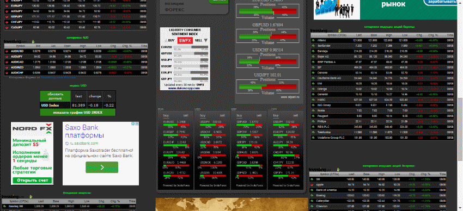Click the AUD/CAD symbol name
The height and width of the screenshot is (211, 463).
point(17,62)
